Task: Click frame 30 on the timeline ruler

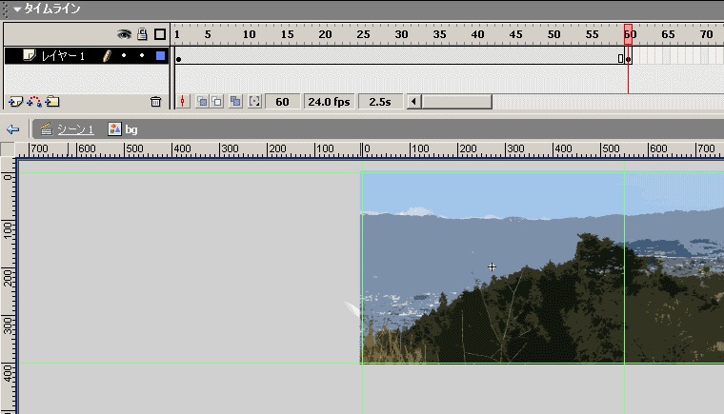Action: (x=401, y=34)
